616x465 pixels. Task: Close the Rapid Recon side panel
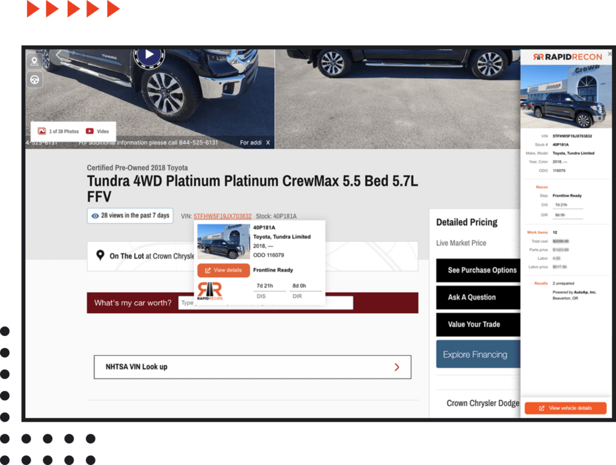[x=610, y=54]
